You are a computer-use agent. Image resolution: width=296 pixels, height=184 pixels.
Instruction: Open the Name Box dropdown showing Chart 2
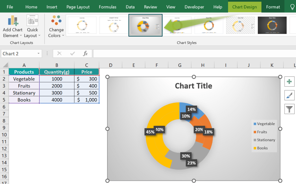38,53
